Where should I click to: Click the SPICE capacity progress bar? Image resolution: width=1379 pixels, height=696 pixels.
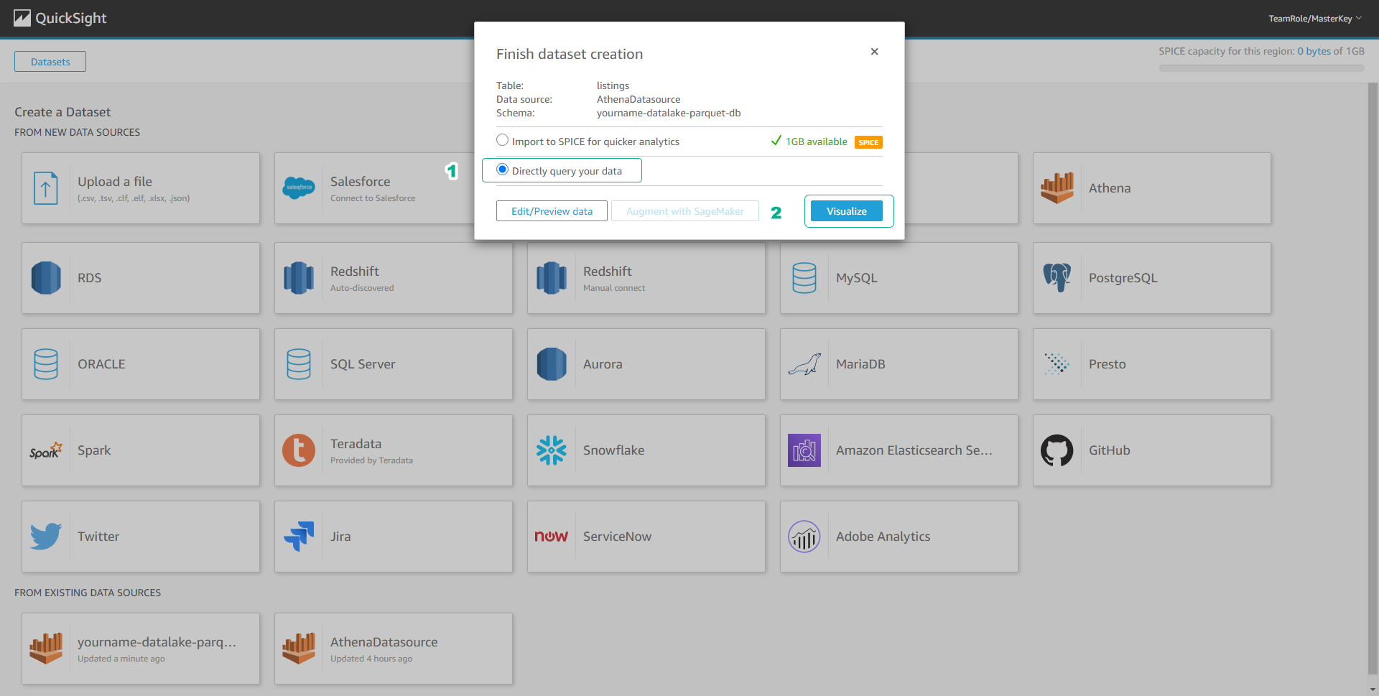pyautogui.click(x=1261, y=68)
